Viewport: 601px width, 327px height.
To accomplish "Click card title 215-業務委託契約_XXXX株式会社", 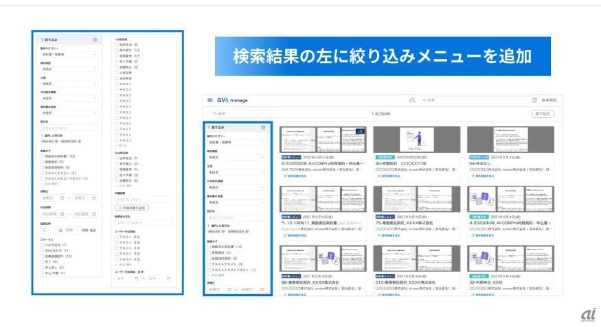I will [405, 282].
